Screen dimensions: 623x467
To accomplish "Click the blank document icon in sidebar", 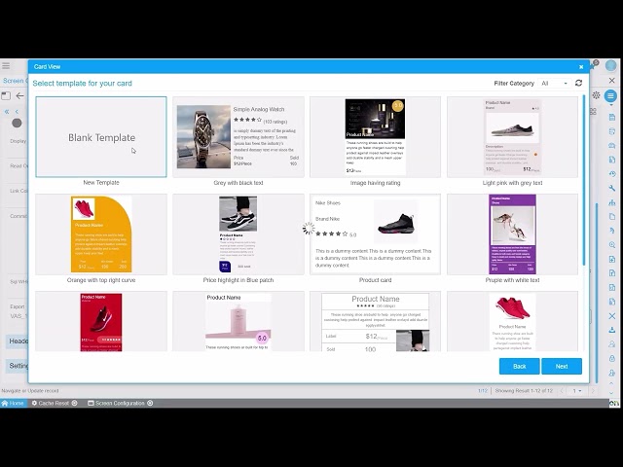I will [x=612, y=217].
